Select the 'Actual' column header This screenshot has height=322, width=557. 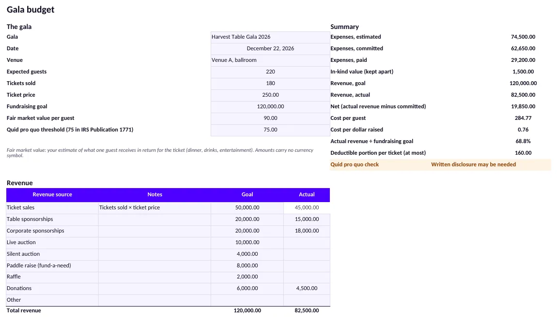[x=307, y=195]
